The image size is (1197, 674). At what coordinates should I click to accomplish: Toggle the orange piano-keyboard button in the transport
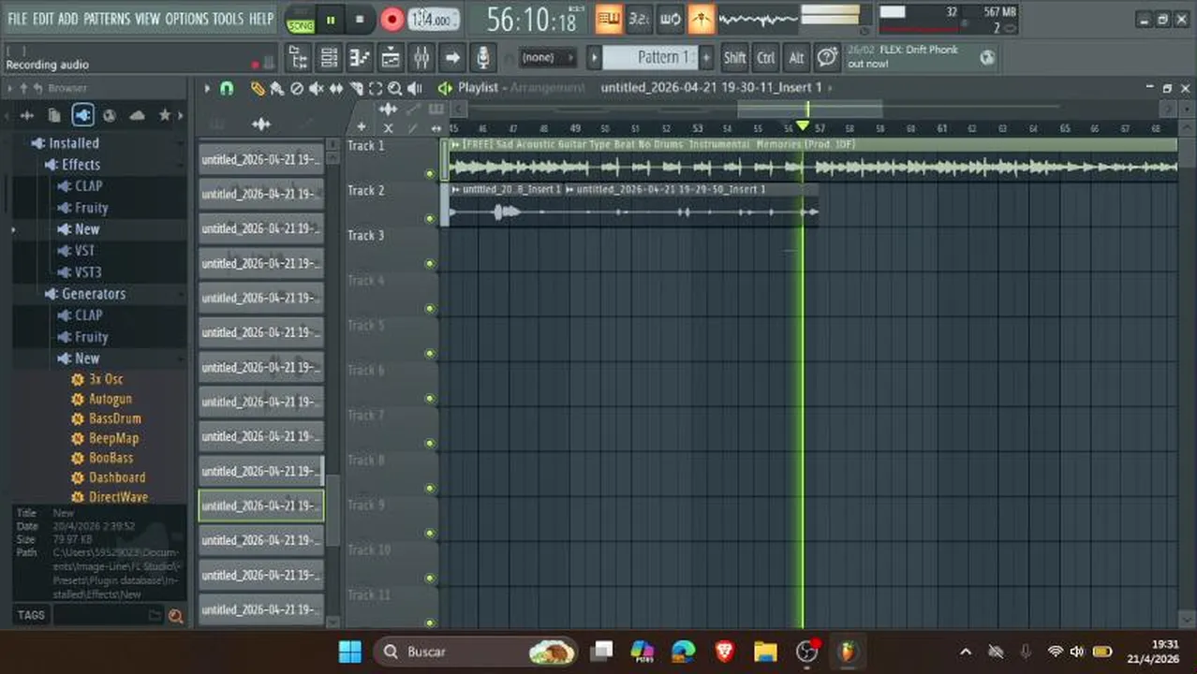coord(609,19)
